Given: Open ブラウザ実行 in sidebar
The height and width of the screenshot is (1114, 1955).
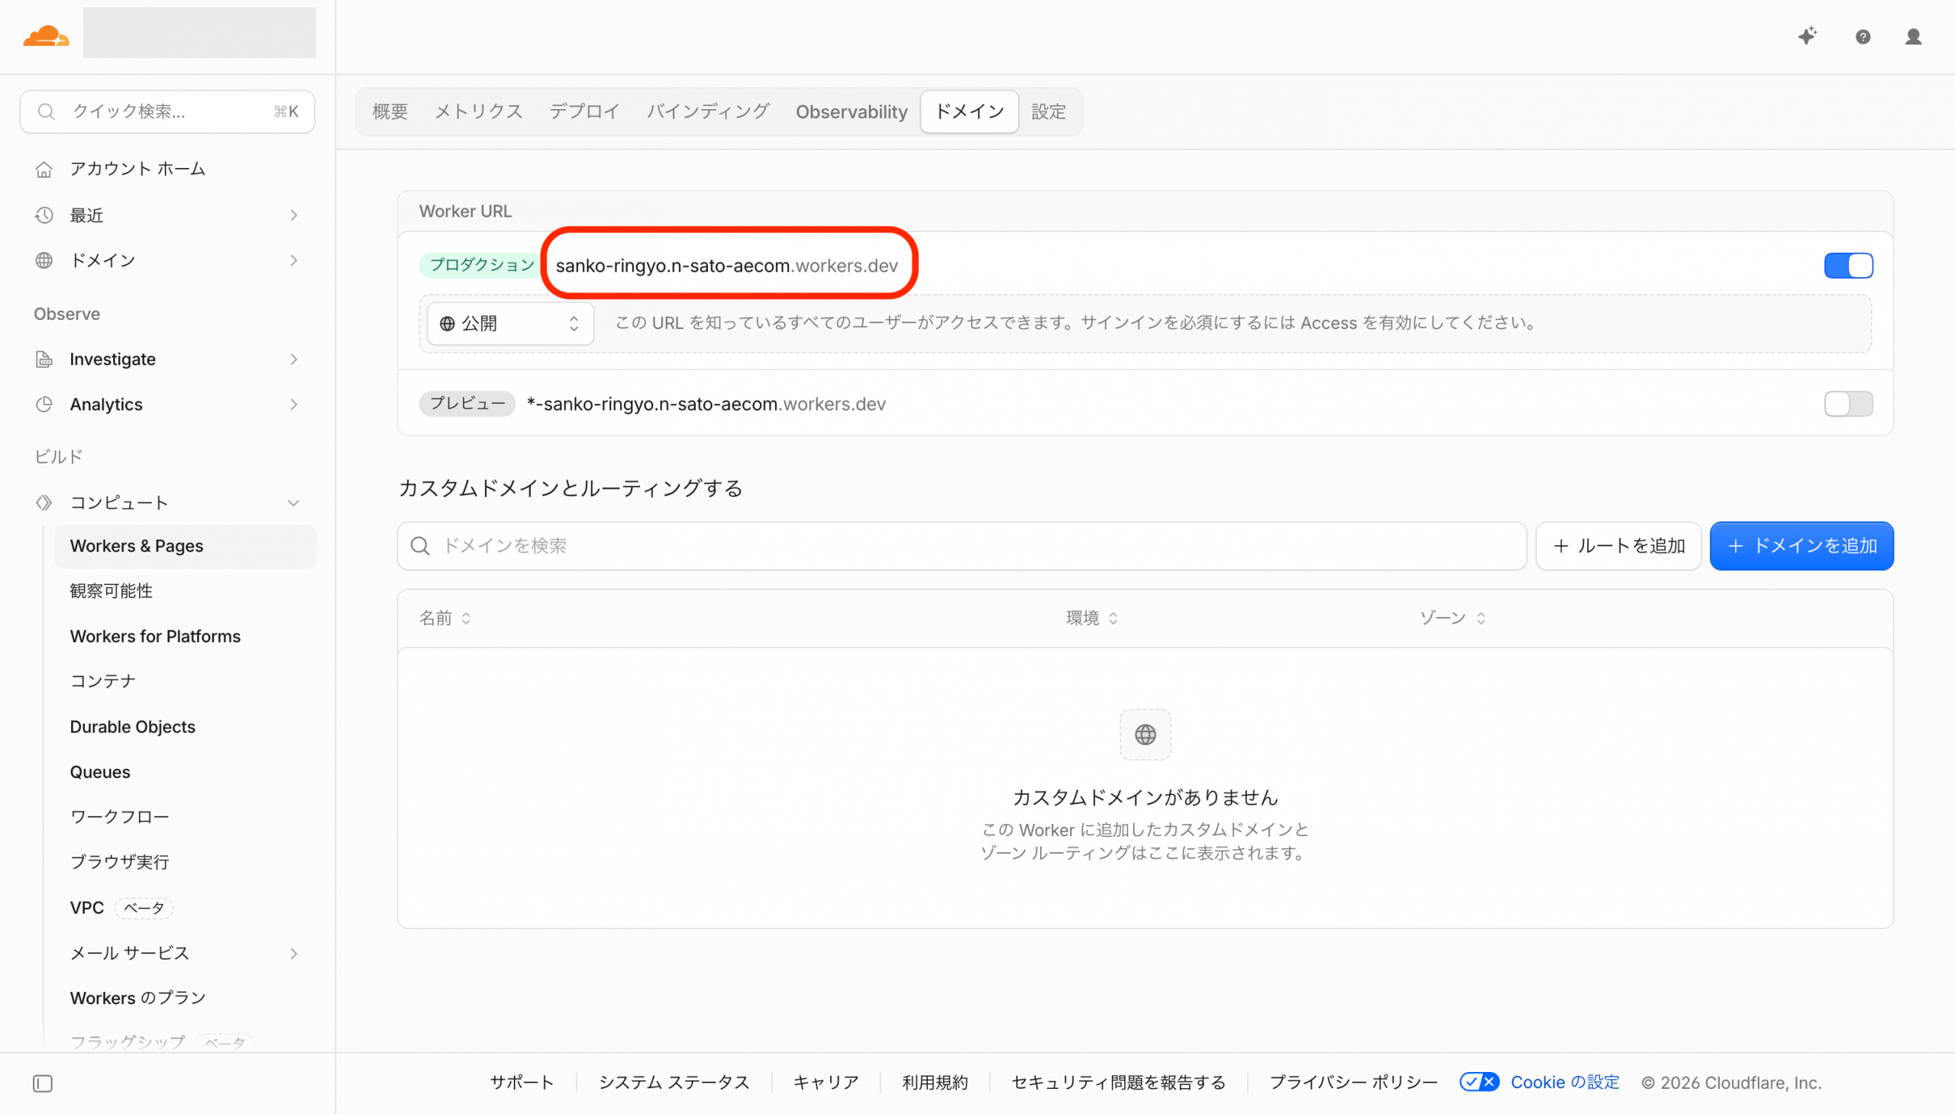Looking at the screenshot, I should [x=119, y=861].
